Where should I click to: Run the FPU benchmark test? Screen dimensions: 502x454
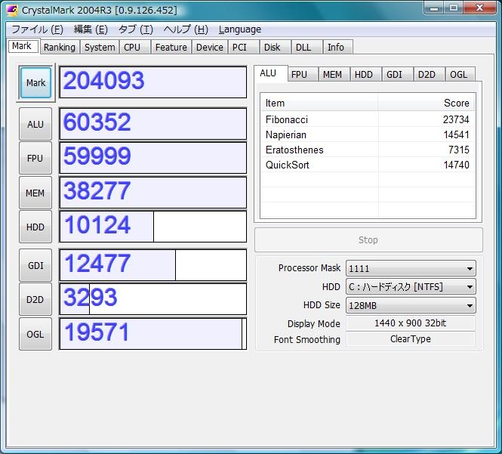pos(35,159)
